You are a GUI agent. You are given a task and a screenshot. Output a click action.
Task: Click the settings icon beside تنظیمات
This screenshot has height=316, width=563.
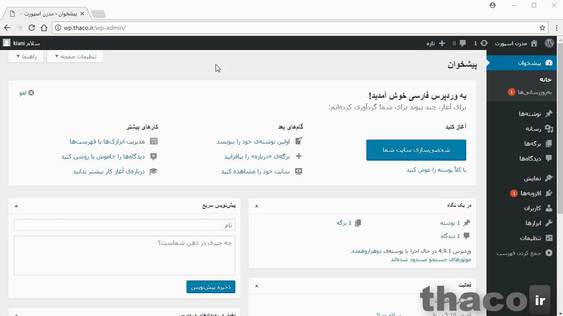[548, 238]
